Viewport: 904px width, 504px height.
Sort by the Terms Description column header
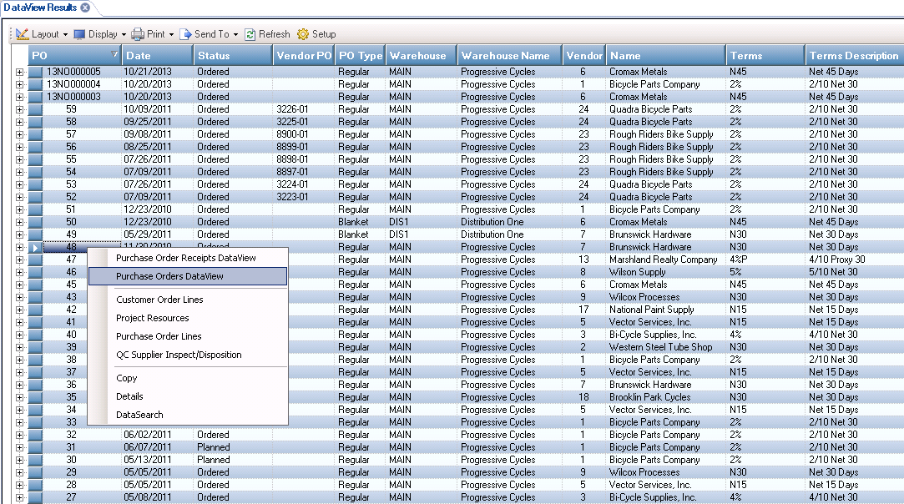pos(855,55)
